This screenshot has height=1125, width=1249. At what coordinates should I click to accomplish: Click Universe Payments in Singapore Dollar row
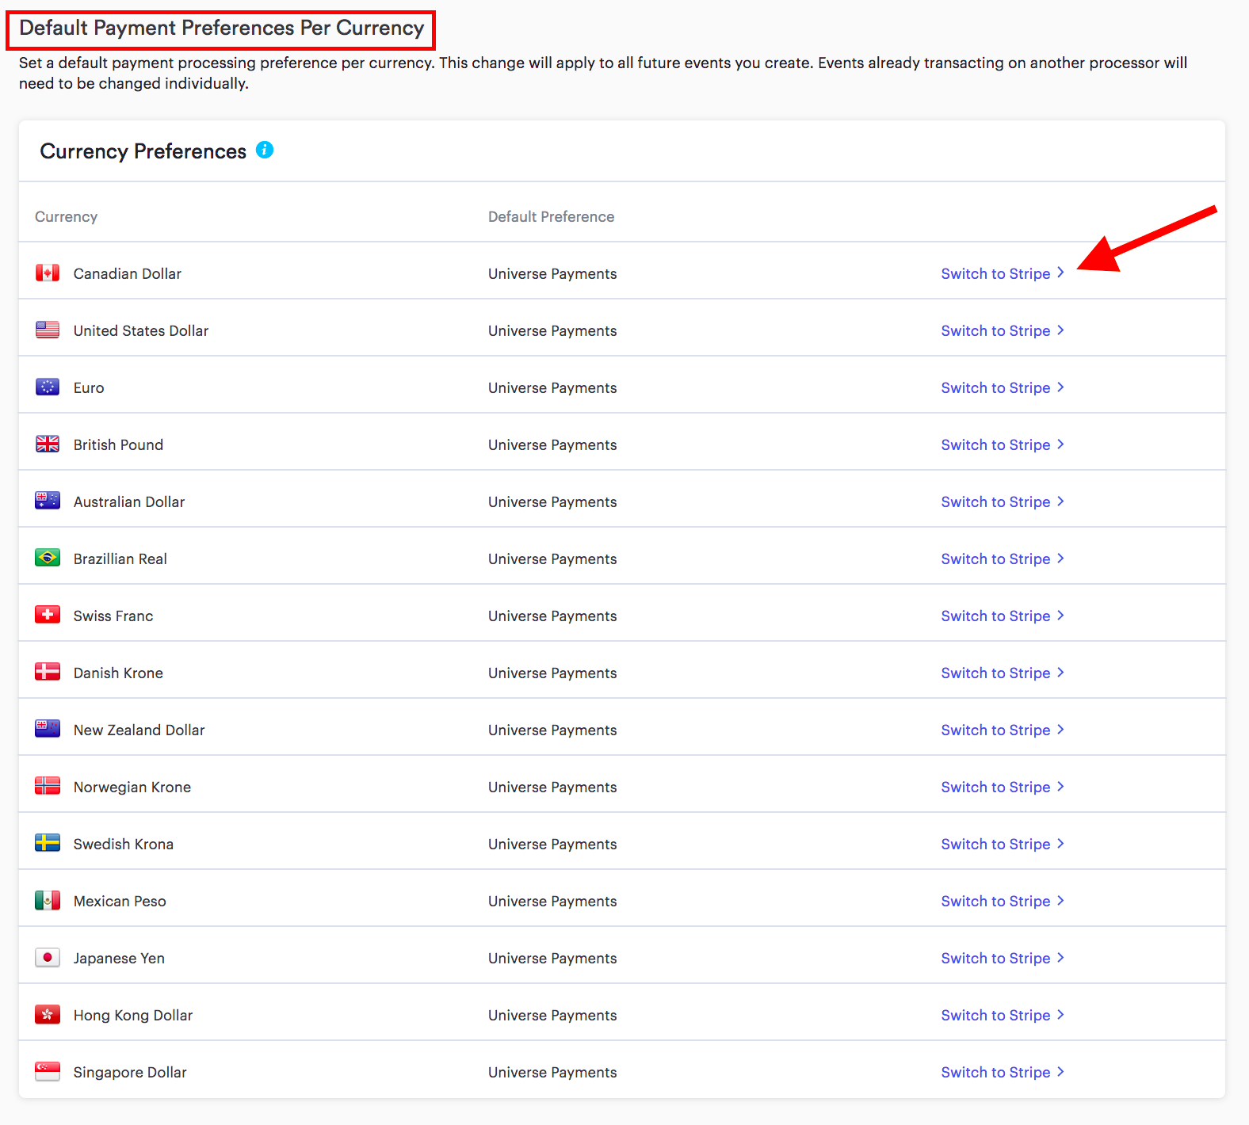coord(552,1072)
